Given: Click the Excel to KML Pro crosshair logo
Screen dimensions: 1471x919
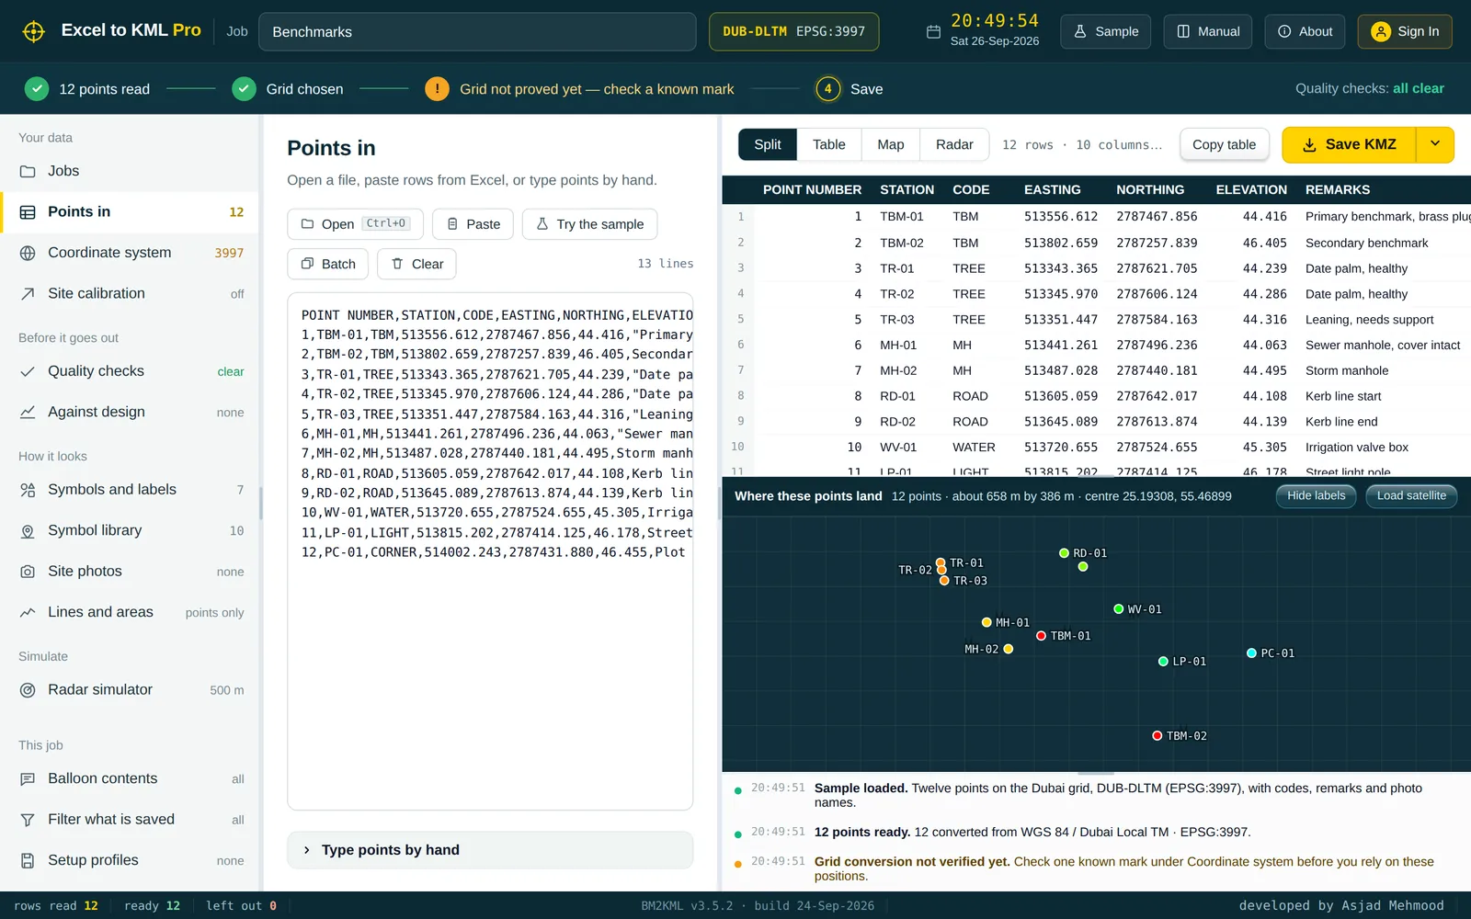Looking at the screenshot, I should (x=34, y=31).
